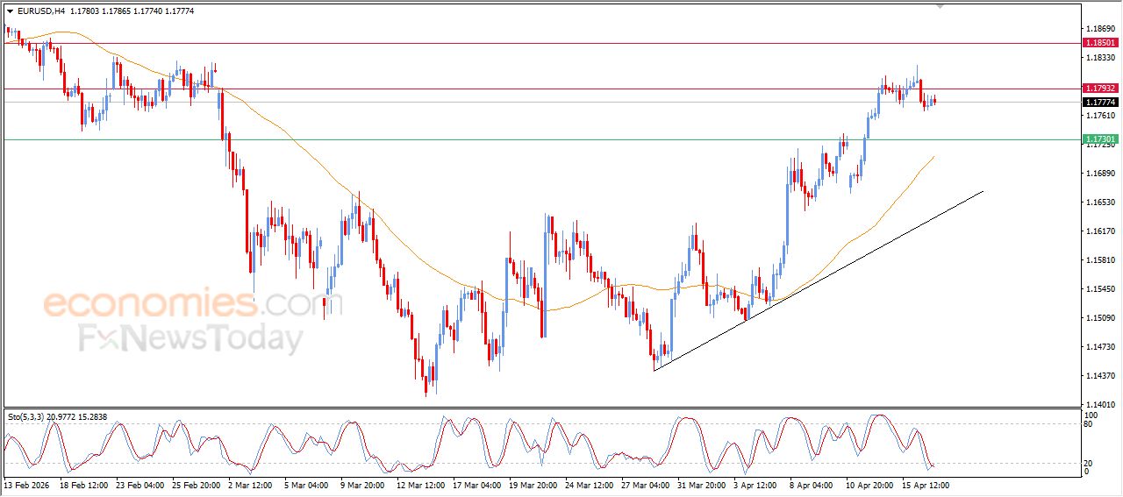Viewport: 1123px width, 497px height.
Task: Click the stochastic 20 level marker
Action: pyautogui.click(x=1090, y=462)
